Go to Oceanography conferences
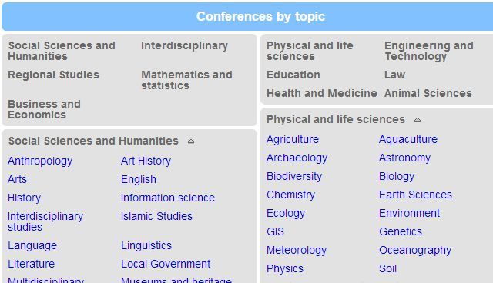493x283 pixels. (x=415, y=251)
